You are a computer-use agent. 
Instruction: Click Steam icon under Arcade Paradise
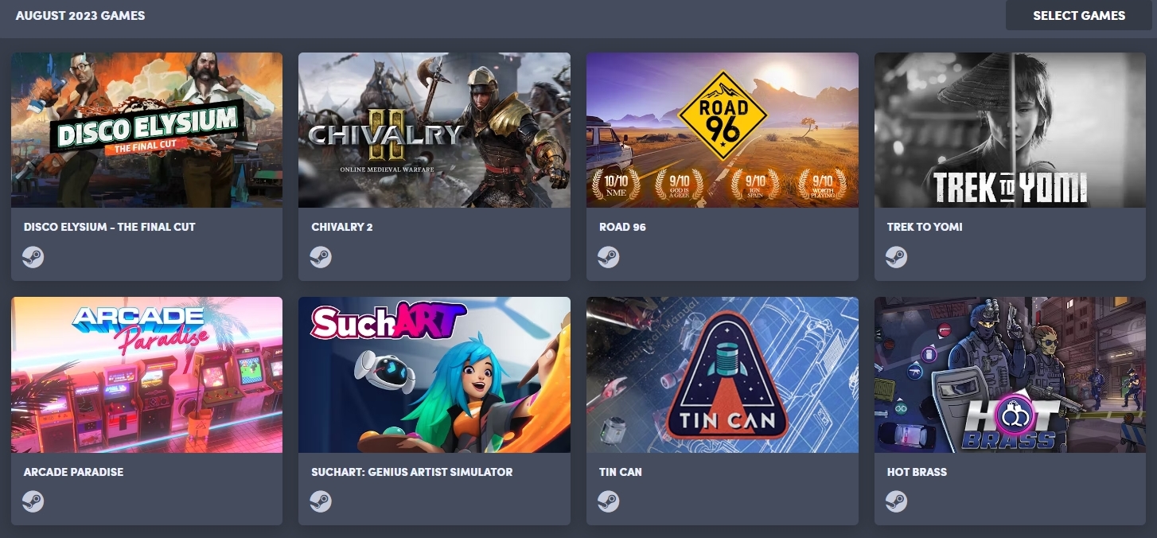click(33, 501)
